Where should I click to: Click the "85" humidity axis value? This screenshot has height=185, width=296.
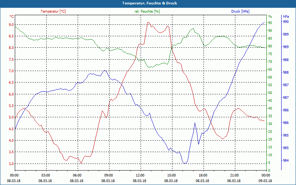(x=270, y=38)
